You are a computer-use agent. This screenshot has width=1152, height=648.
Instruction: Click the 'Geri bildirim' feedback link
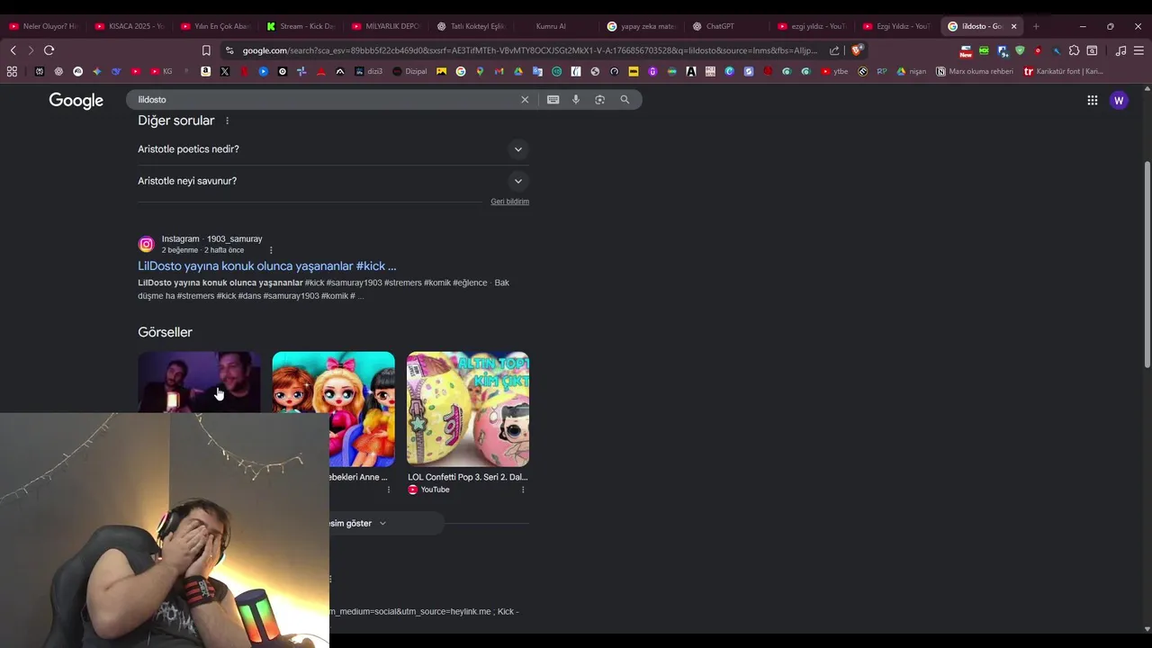pos(509,202)
